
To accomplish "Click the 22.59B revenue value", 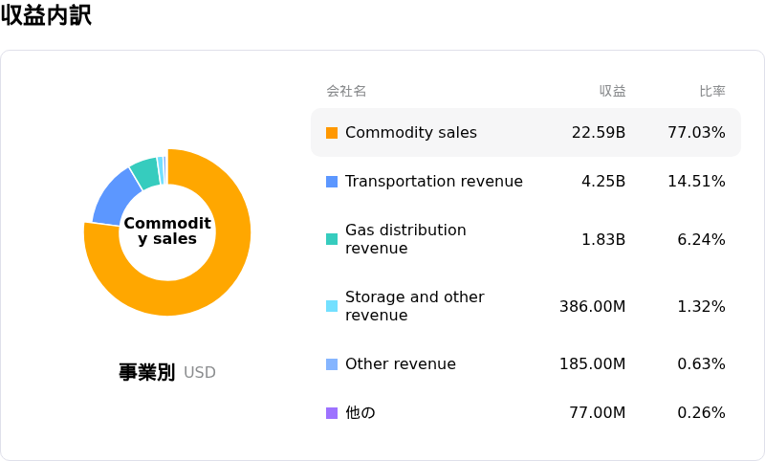I will (x=599, y=133).
